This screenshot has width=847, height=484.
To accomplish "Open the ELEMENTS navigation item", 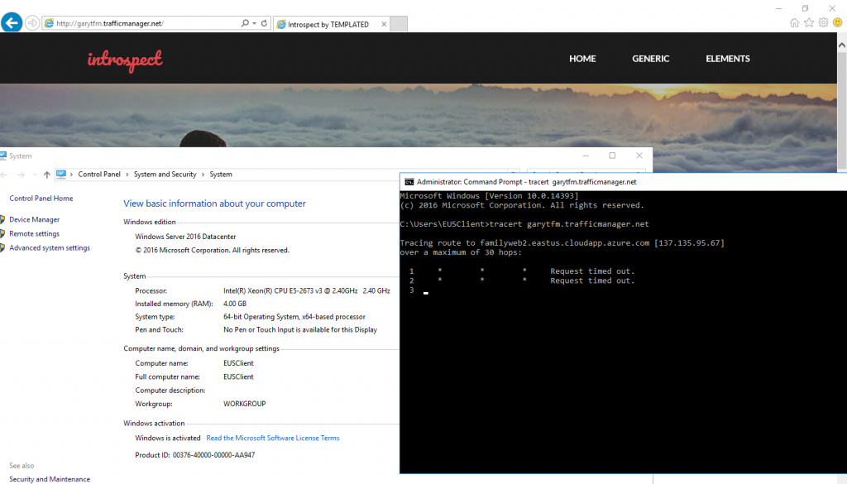I will 728,59.
